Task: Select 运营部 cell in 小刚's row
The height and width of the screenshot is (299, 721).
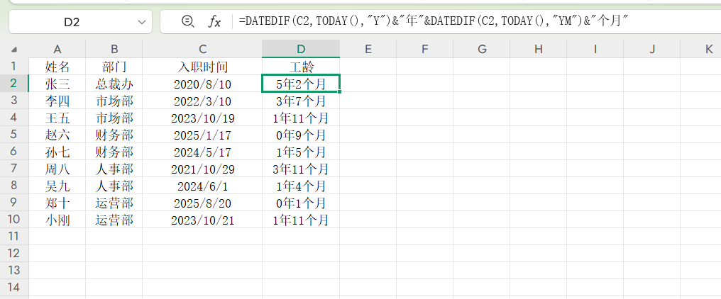Action: [114, 220]
